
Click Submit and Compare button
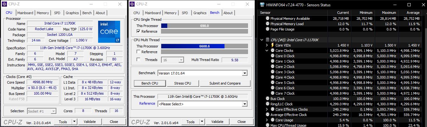point(225,83)
